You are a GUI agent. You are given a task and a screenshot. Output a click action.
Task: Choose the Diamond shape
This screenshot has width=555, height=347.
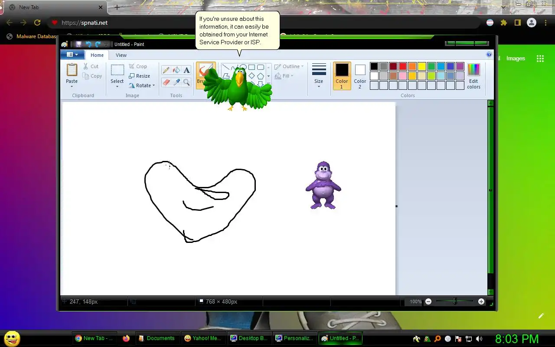pyautogui.click(x=251, y=76)
